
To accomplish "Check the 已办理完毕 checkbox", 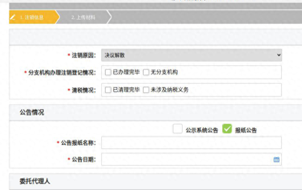I will [108, 72].
